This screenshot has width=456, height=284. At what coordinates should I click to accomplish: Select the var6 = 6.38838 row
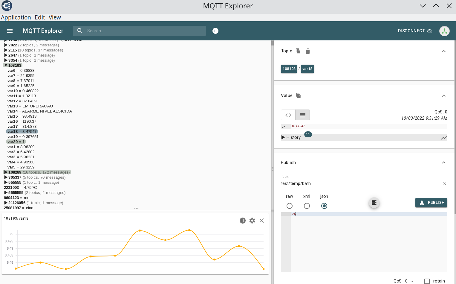coord(21,71)
